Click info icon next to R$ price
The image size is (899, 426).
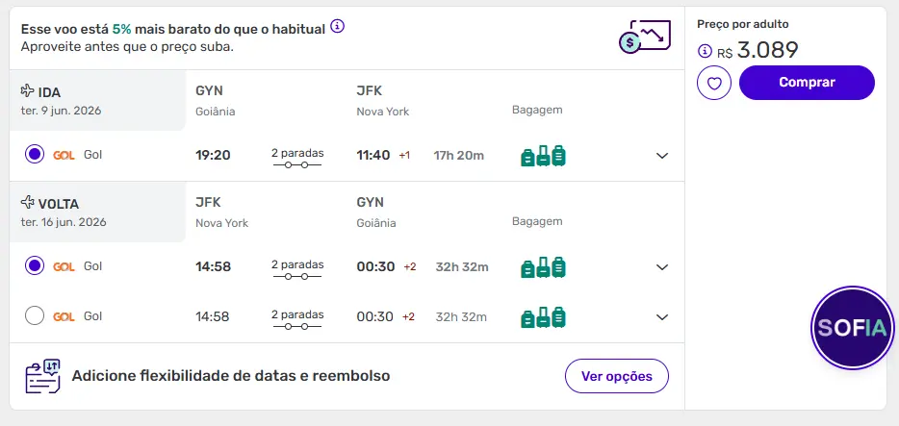[x=705, y=51]
